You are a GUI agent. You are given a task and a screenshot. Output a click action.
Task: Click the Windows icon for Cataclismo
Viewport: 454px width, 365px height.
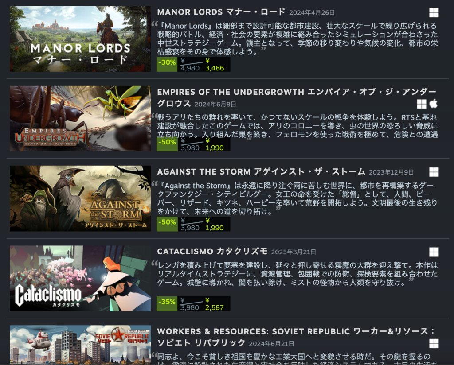[x=434, y=252]
